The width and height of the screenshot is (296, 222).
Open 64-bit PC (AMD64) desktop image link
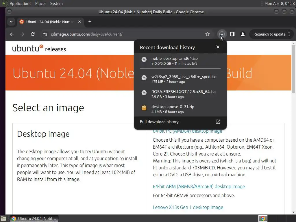[187, 132]
